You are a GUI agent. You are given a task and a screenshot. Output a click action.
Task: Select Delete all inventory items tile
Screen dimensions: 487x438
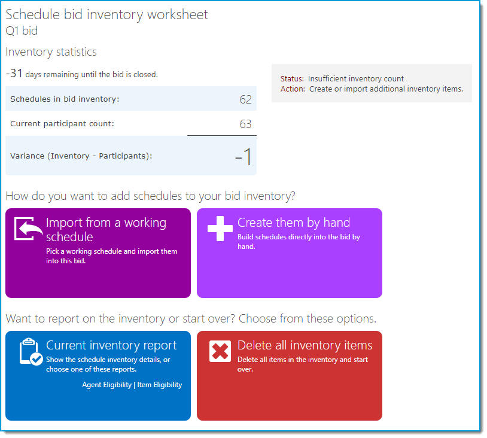[x=290, y=376]
